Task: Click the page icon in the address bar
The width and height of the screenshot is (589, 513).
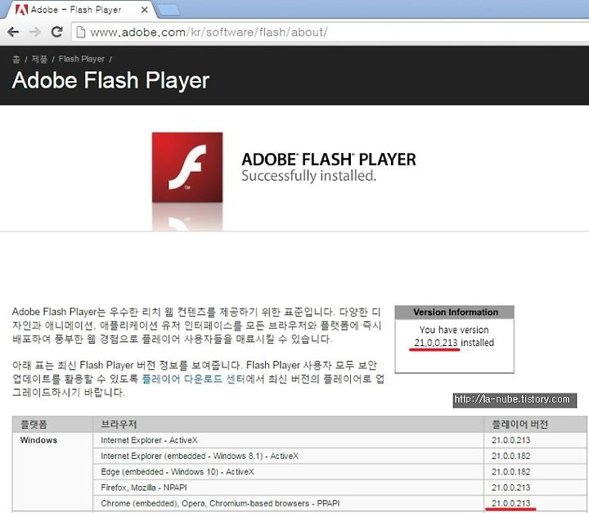Action: pyautogui.click(x=80, y=32)
